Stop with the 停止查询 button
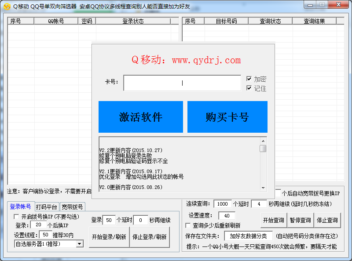Image resolution: width=352 pixels, height=261 pixels. pos(327,220)
